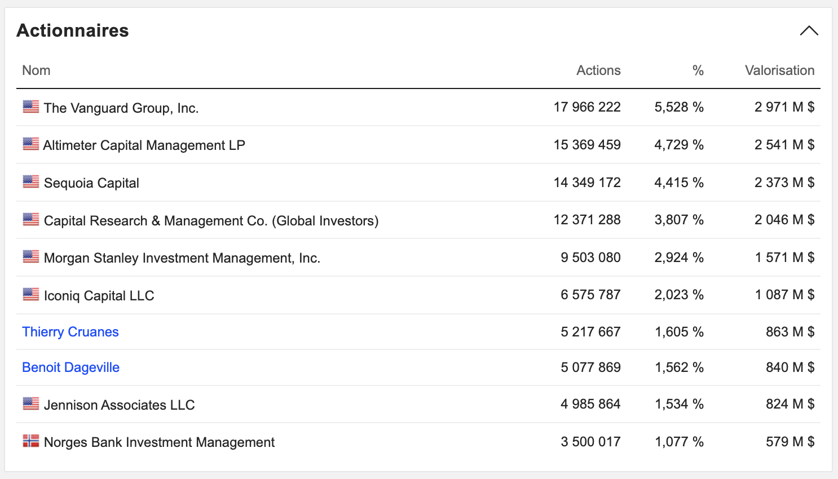Click the % column header
Viewport: 838px width, 479px height.
[698, 70]
